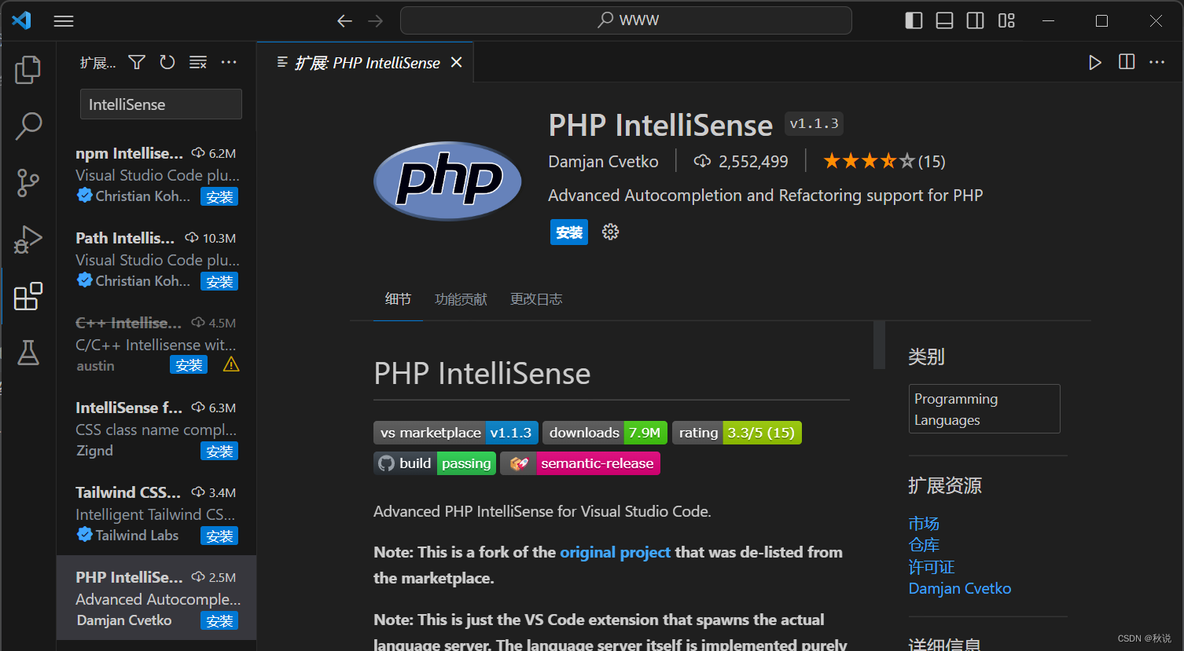Click the vs marketplace v1.1.3 badge

click(456, 433)
